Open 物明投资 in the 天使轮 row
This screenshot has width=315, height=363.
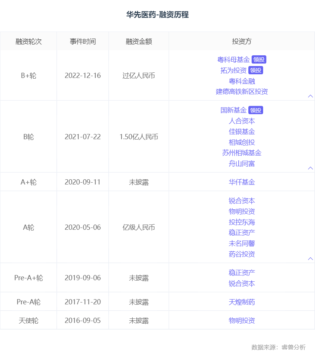[242, 321]
